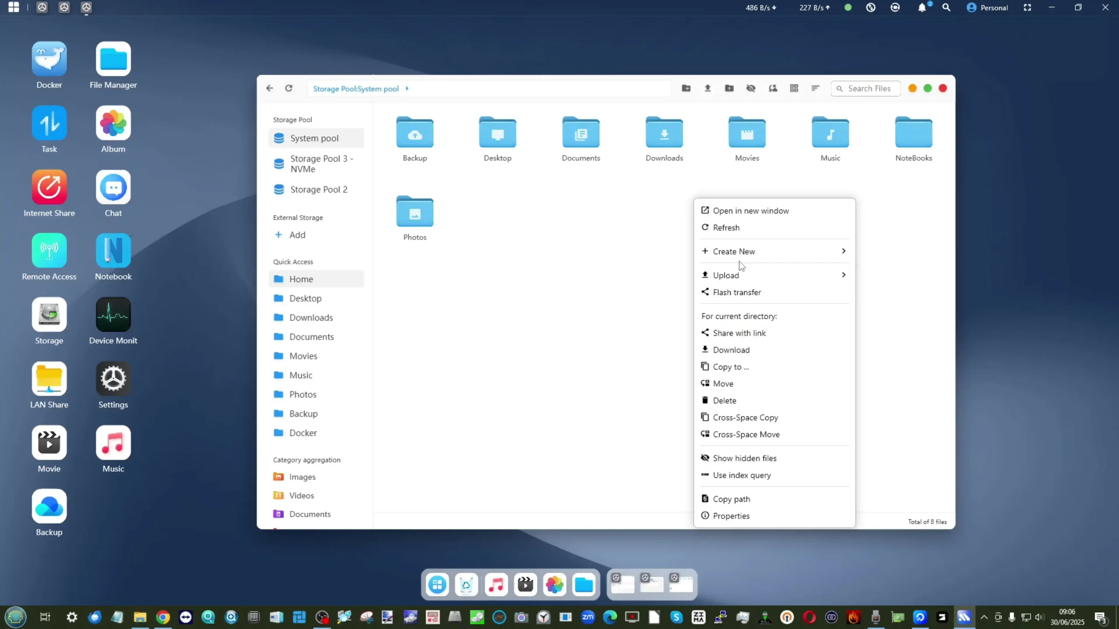1119x629 pixels.
Task: Open the Chat app icon
Action: tap(113, 187)
